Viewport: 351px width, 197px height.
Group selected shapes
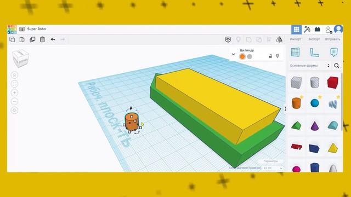[x=248, y=39]
